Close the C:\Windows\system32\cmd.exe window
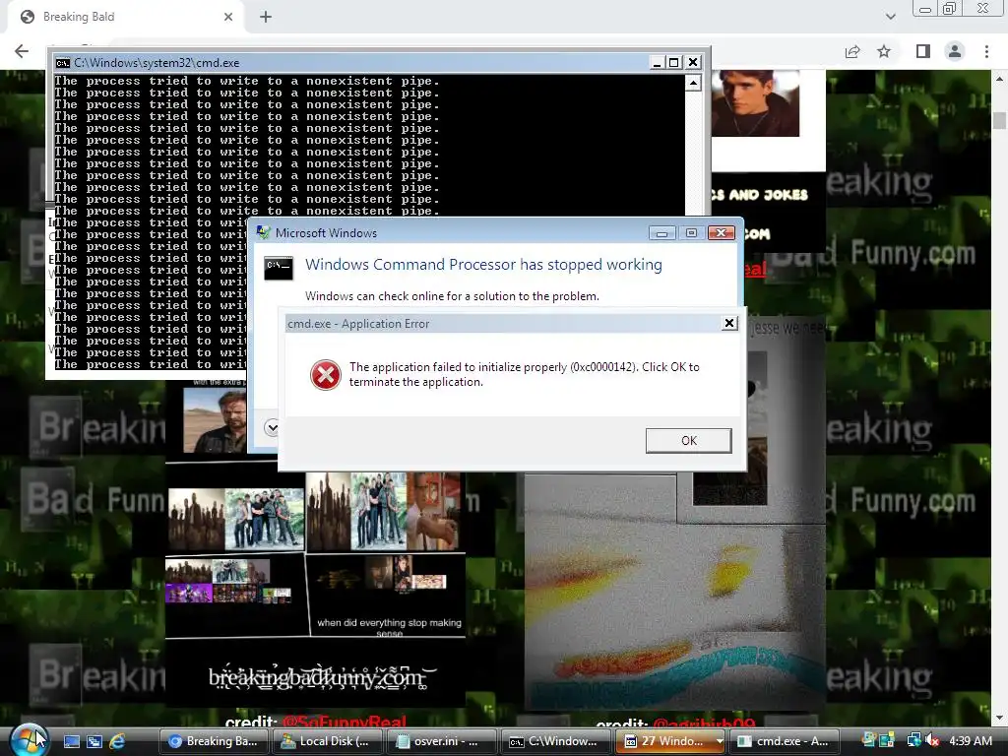The image size is (1008, 756). (x=693, y=62)
